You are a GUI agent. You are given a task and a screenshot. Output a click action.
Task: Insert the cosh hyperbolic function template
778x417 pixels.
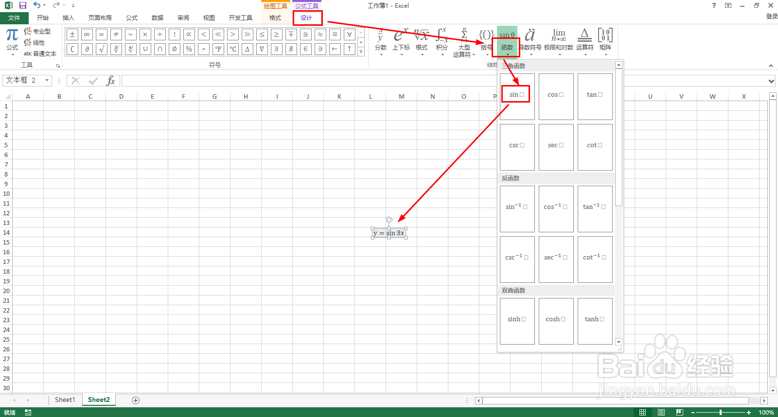tap(556, 321)
